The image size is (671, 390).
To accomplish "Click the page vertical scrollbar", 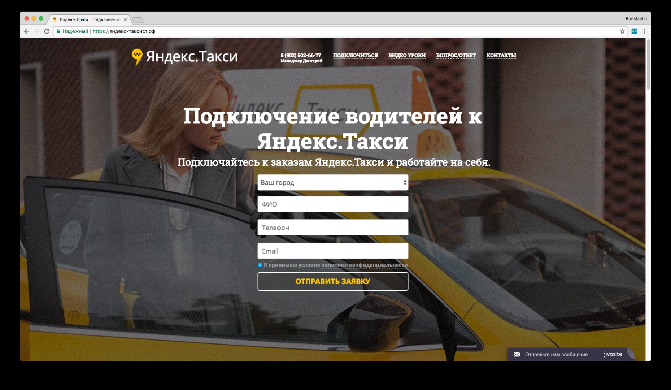I will click(x=648, y=65).
